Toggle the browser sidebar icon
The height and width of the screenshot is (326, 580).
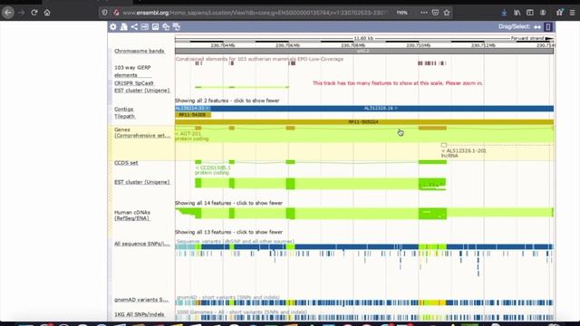[530, 13]
